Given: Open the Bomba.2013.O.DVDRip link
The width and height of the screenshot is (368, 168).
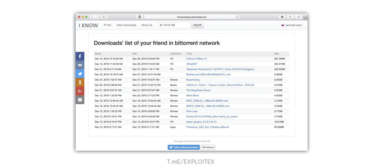Looking at the screenshot, I should 212,117.
